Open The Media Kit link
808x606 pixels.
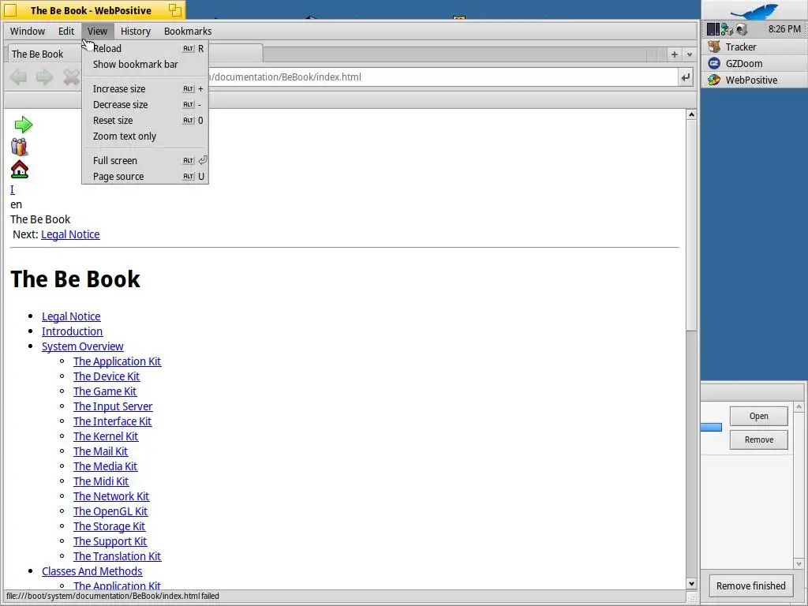pos(105,466)
